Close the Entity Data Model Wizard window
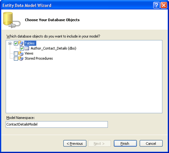169x153 pixels. 164,5
